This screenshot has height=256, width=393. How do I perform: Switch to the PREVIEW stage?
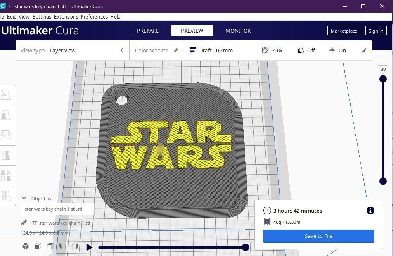[x=192, y=31]
